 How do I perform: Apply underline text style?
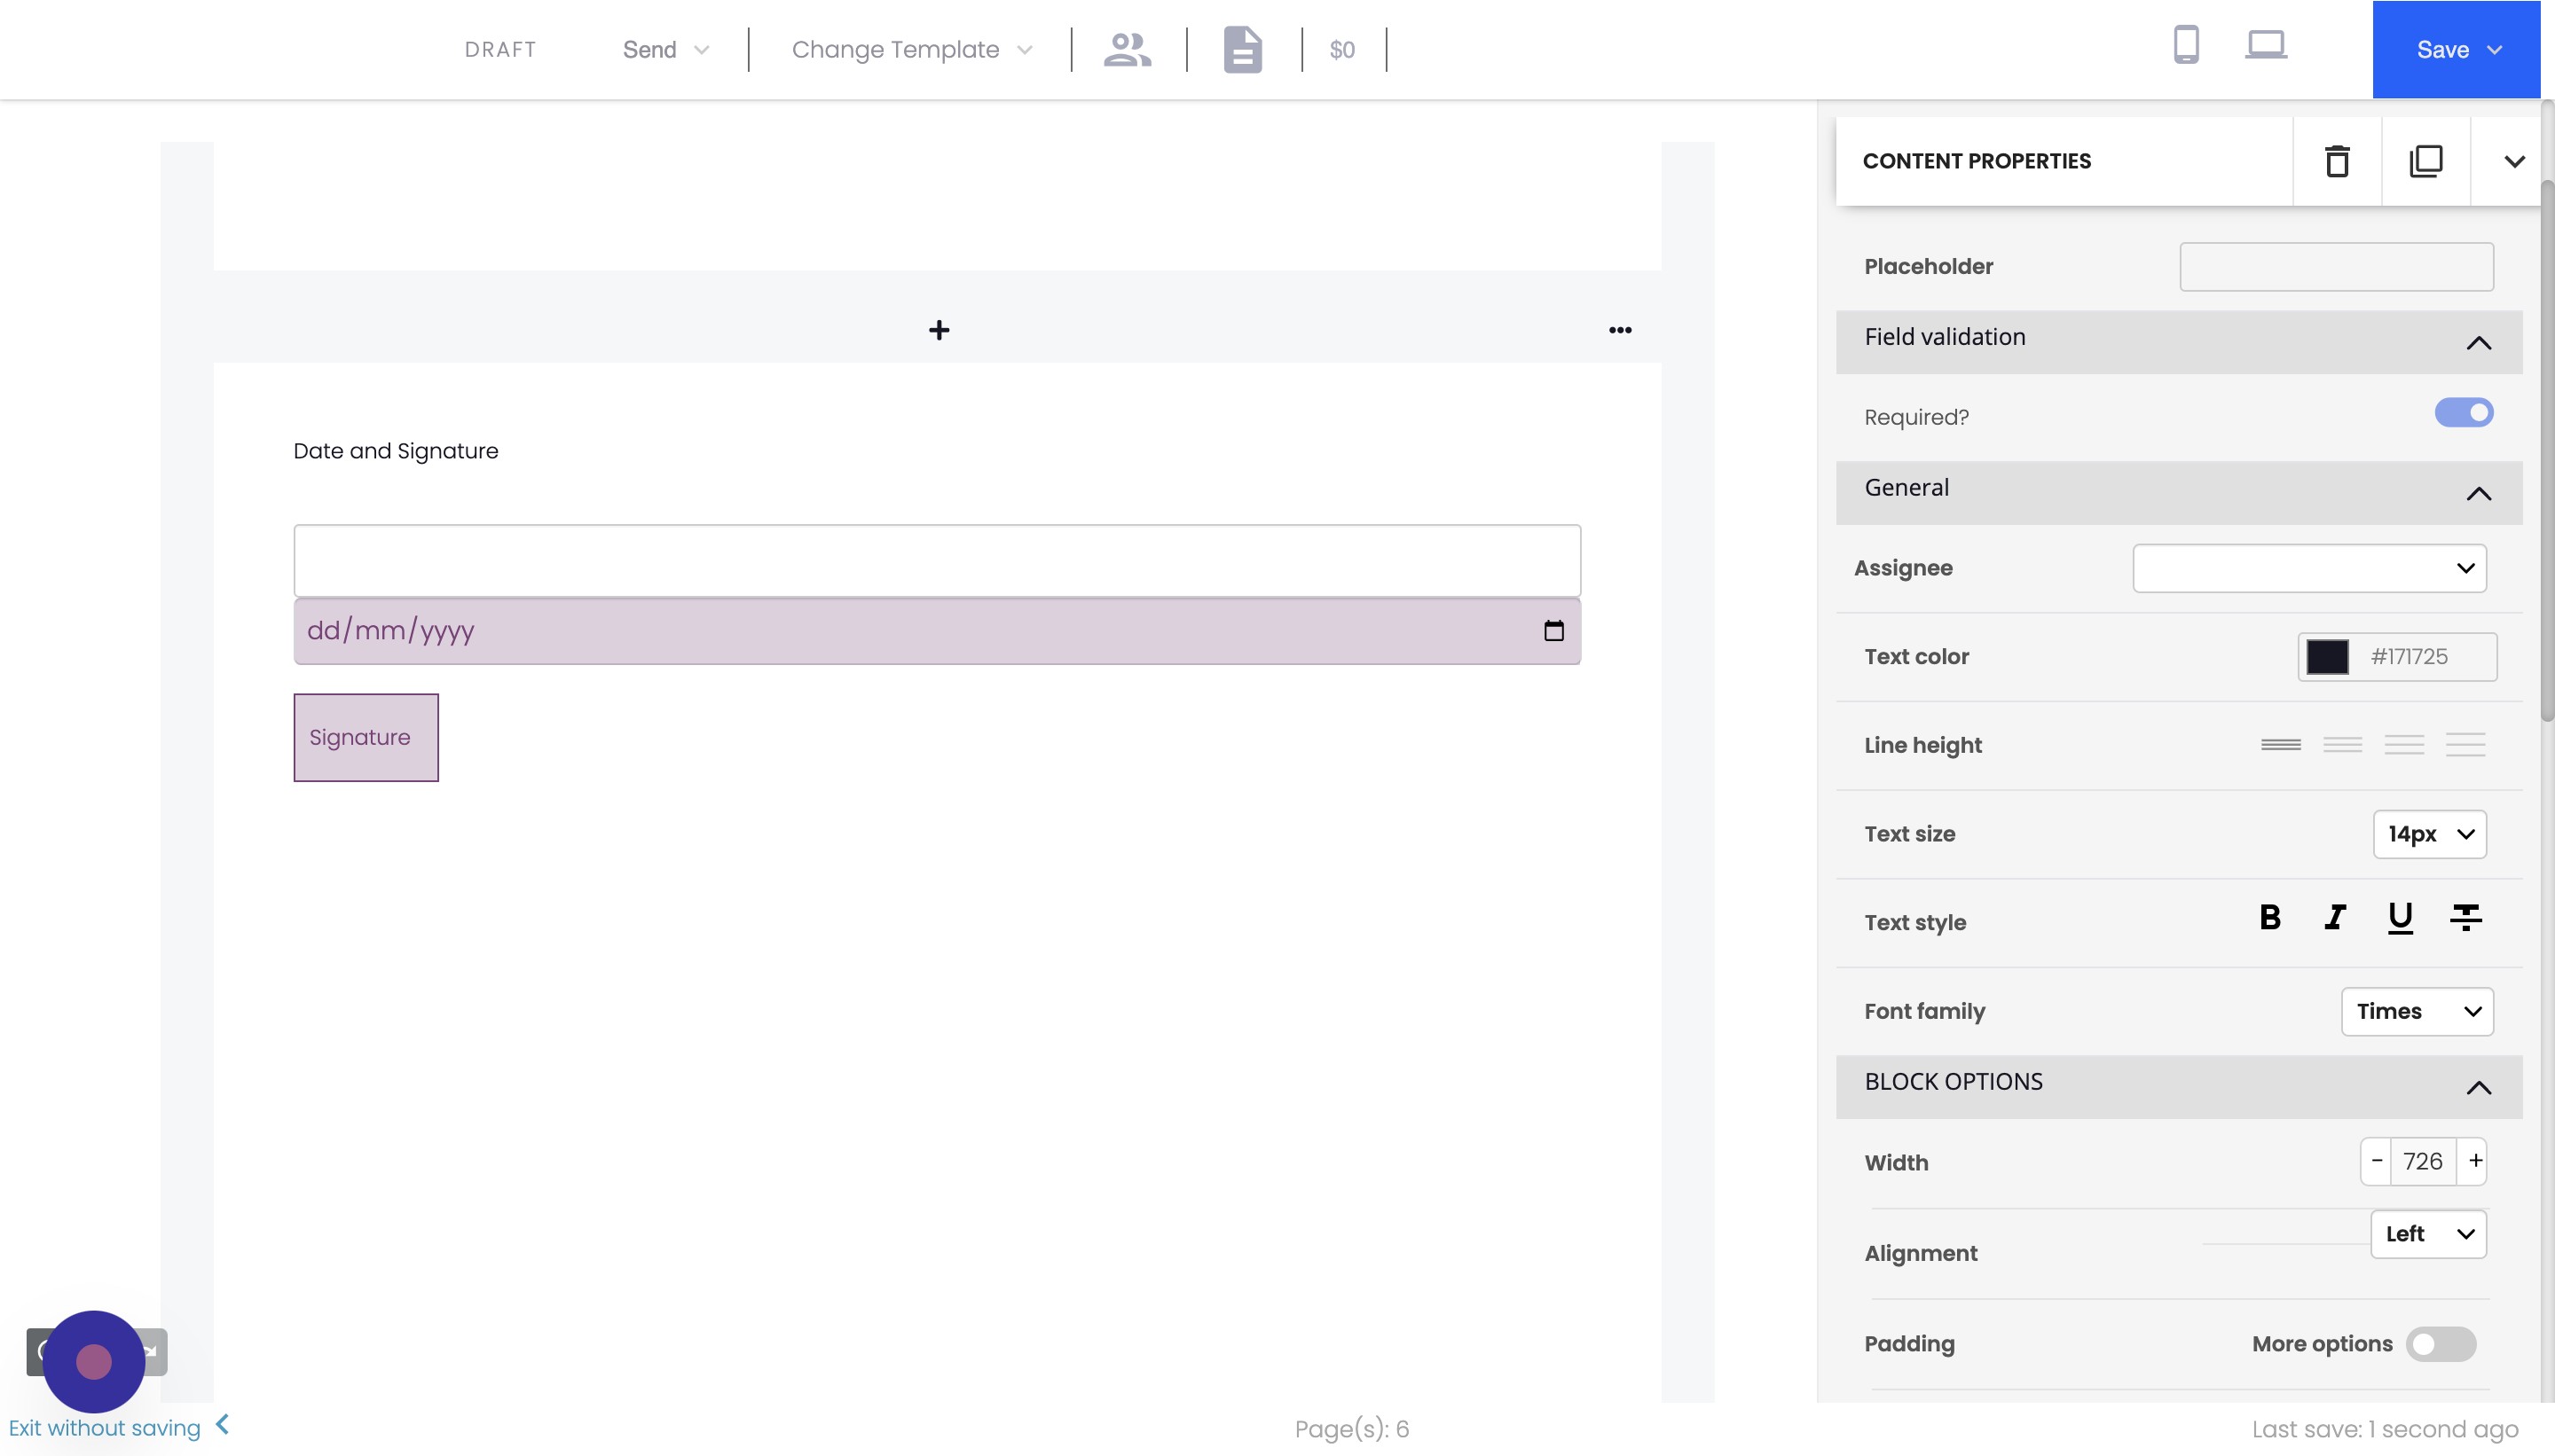point(2399,917)
